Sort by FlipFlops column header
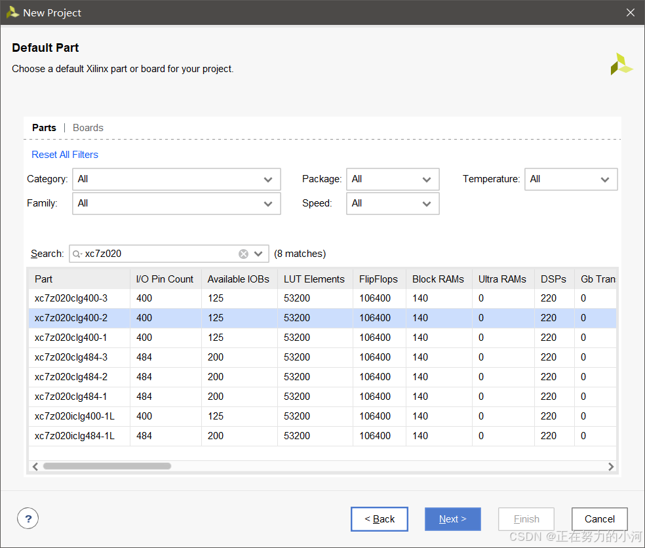This screenshot has width=645, height=548. click(380, 279)
